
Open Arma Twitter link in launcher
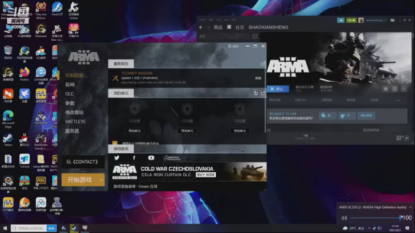[x=117, y=158]
